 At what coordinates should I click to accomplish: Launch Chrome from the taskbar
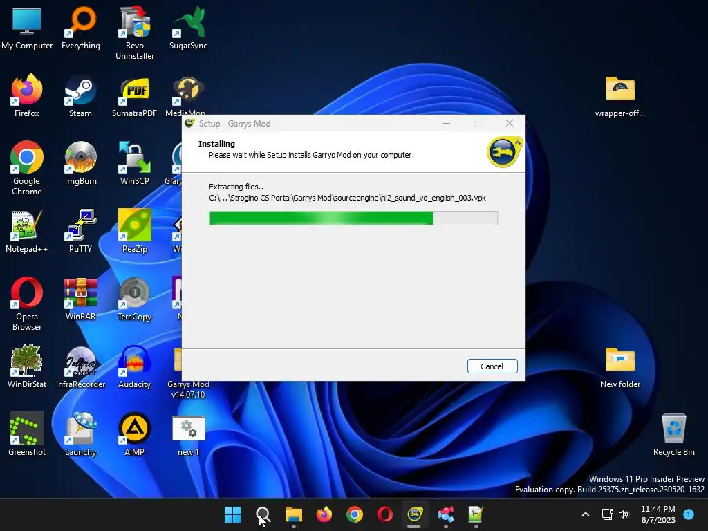355,514
